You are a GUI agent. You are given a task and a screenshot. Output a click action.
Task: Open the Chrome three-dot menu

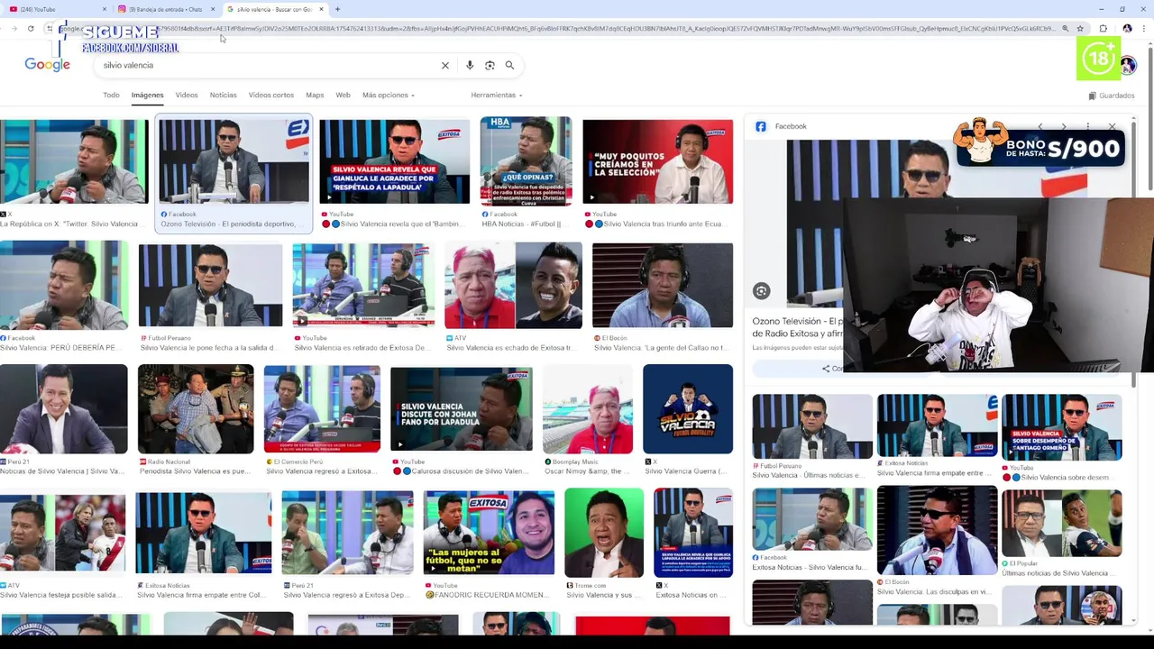(1143, 29)
